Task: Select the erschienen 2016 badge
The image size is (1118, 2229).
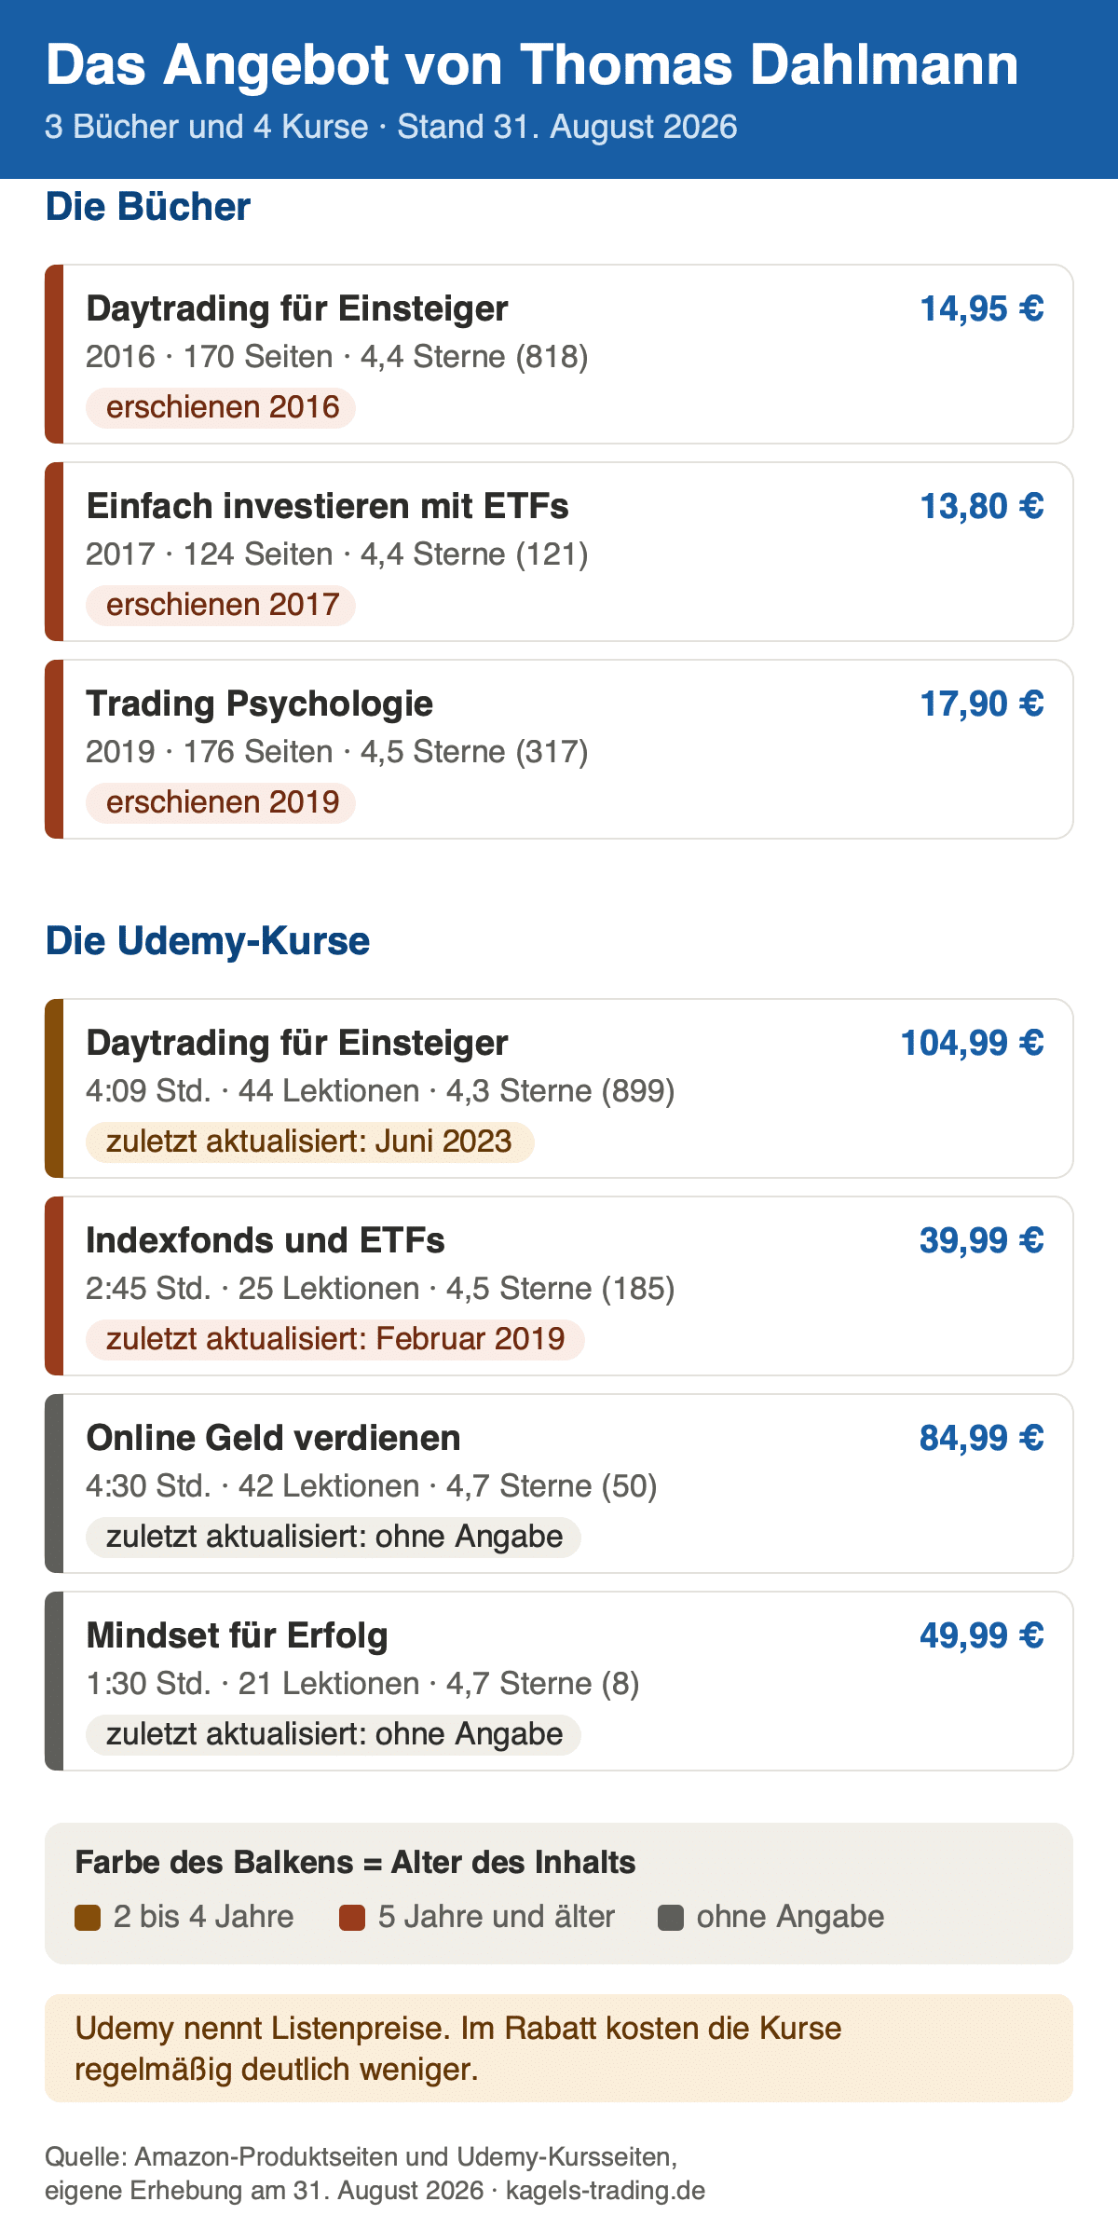Action: [x=221, y=408]
